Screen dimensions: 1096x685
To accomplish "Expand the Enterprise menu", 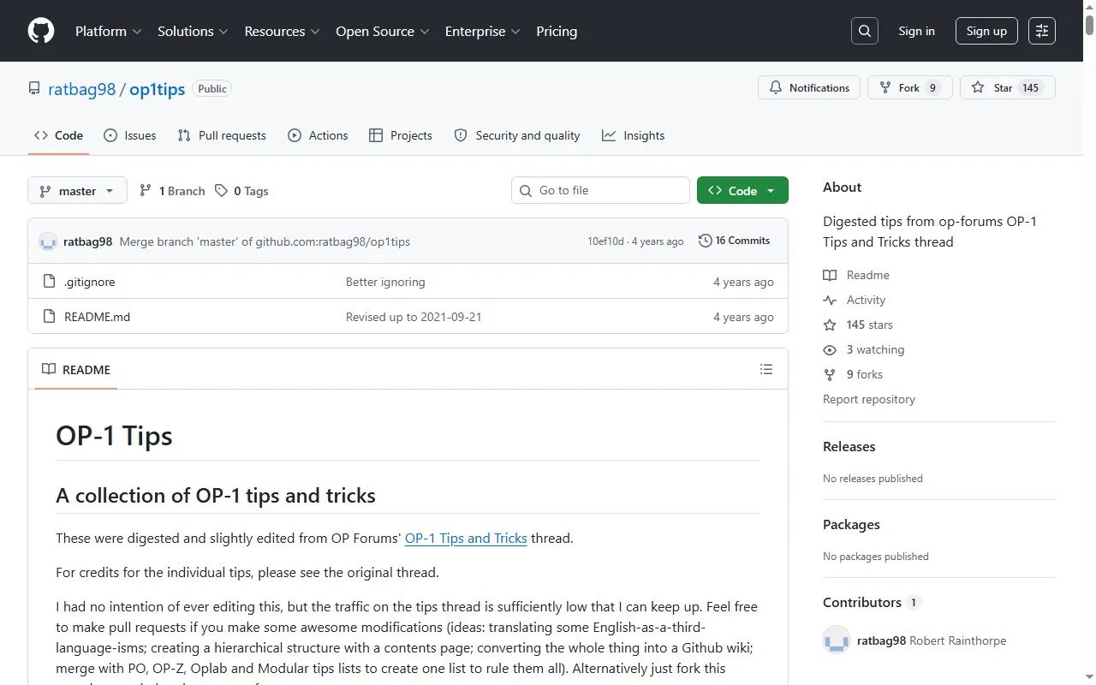I will click(482, 31).
